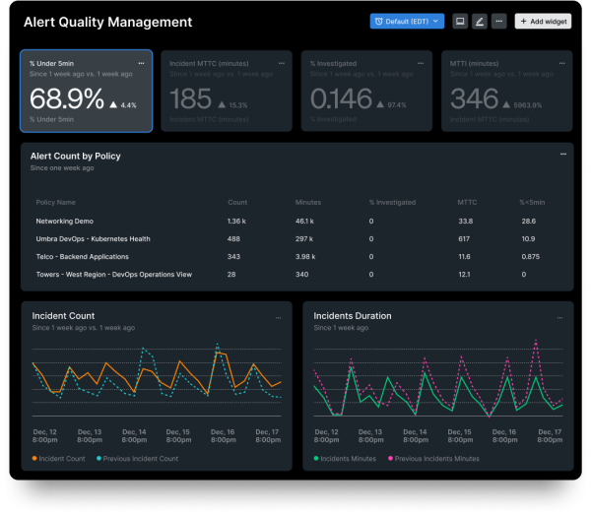The width and height of the screenshot is (591, 515).
Task: Expand the Default (EDT) time picker dropdown
Action: pos(405,21)
